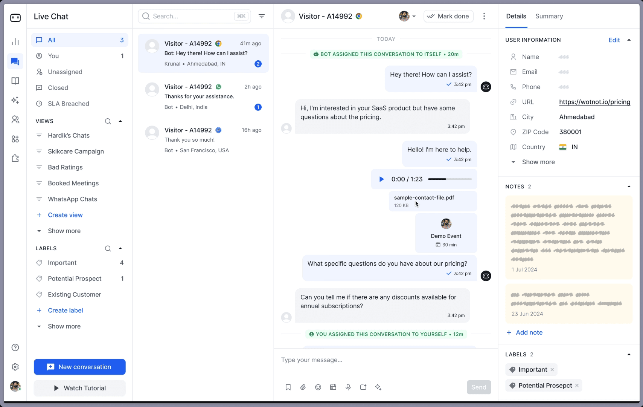
Task: Open the emoji picker icon
Action: tap(318, 387)
